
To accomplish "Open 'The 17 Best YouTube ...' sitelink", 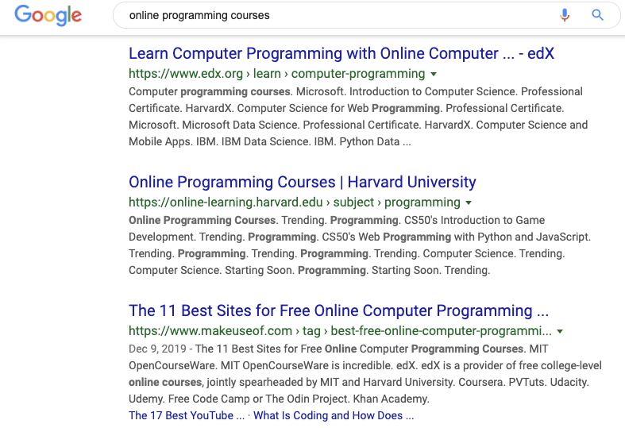I will click(x=187, y=415).
